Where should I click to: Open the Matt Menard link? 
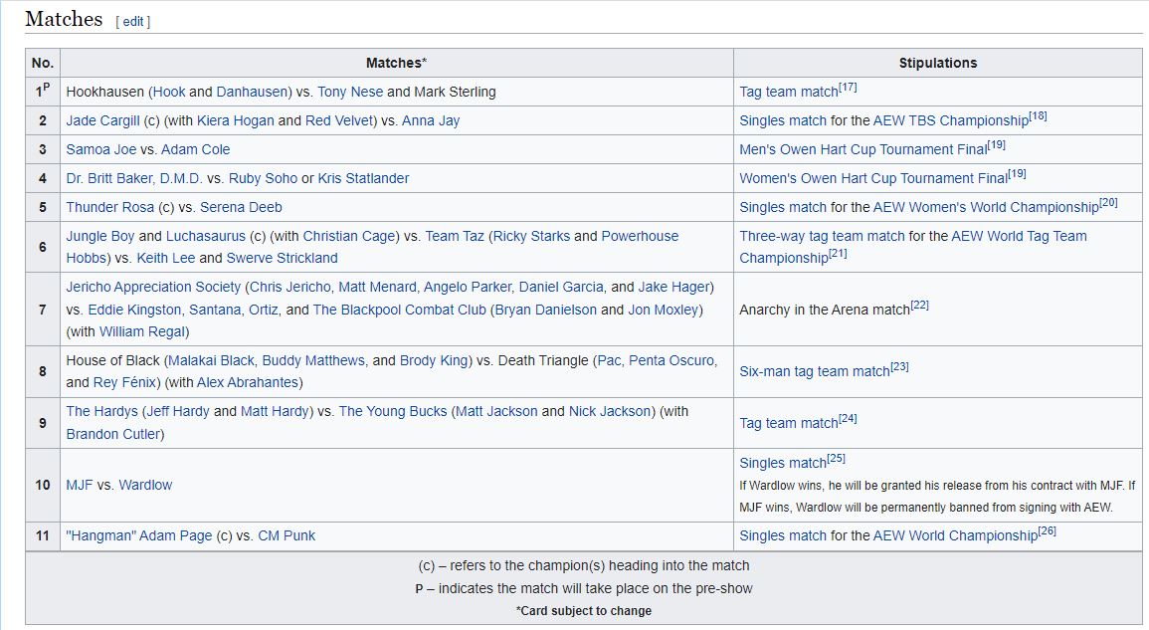tap(377, 287)
